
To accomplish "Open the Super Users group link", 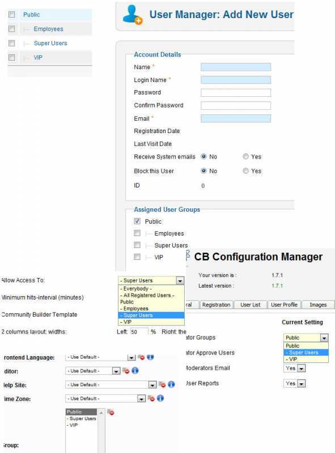I will [x=50, y=43].
